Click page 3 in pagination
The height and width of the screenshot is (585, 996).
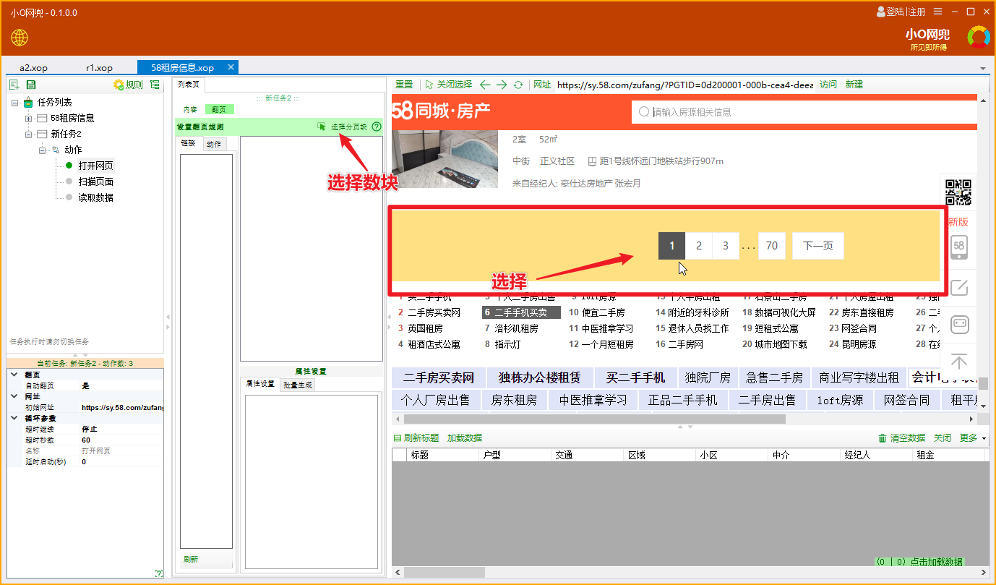click(726, 246)
